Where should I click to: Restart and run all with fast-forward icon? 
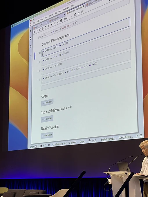58,22
